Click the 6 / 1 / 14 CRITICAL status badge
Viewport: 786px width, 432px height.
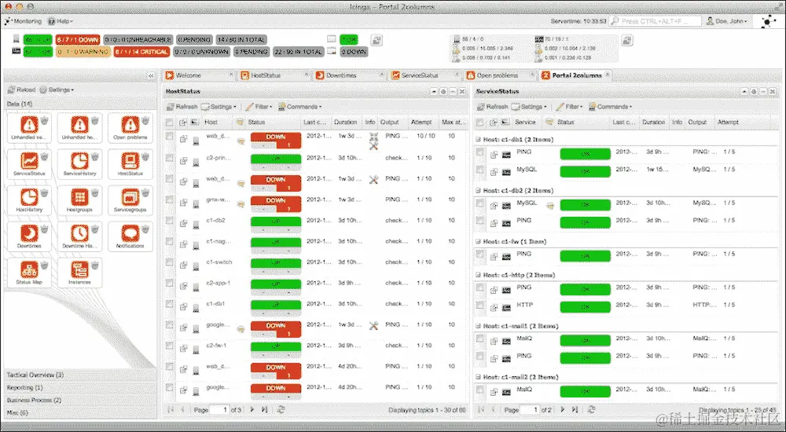(141, 52)
